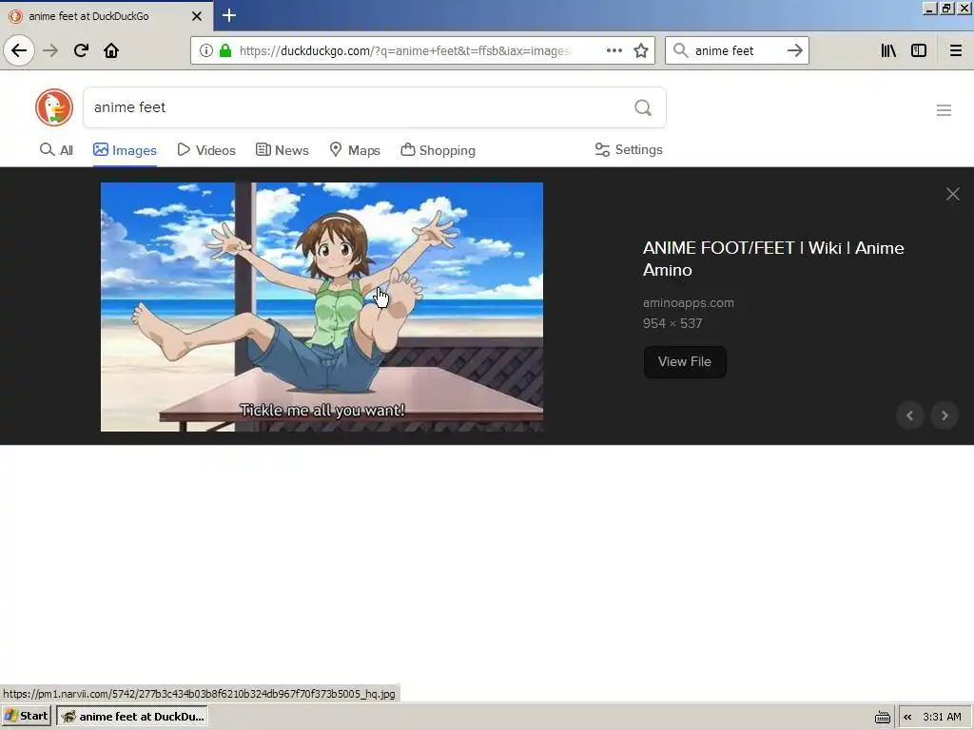Switch to Videos results tab
The height and width of the screenshot is (730, 974).
[206, 150]
